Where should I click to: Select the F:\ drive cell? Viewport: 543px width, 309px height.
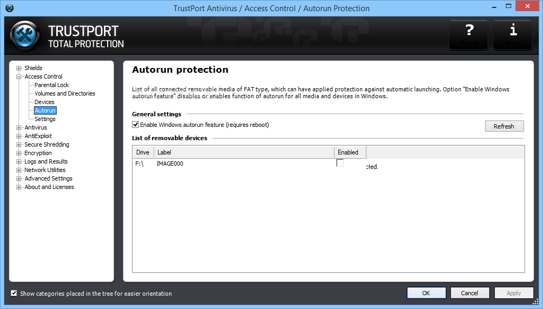coord(139,164)
